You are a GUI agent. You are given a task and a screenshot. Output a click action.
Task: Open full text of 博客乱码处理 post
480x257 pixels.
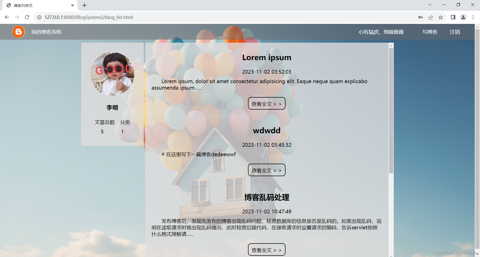click(x=266, y=250)
